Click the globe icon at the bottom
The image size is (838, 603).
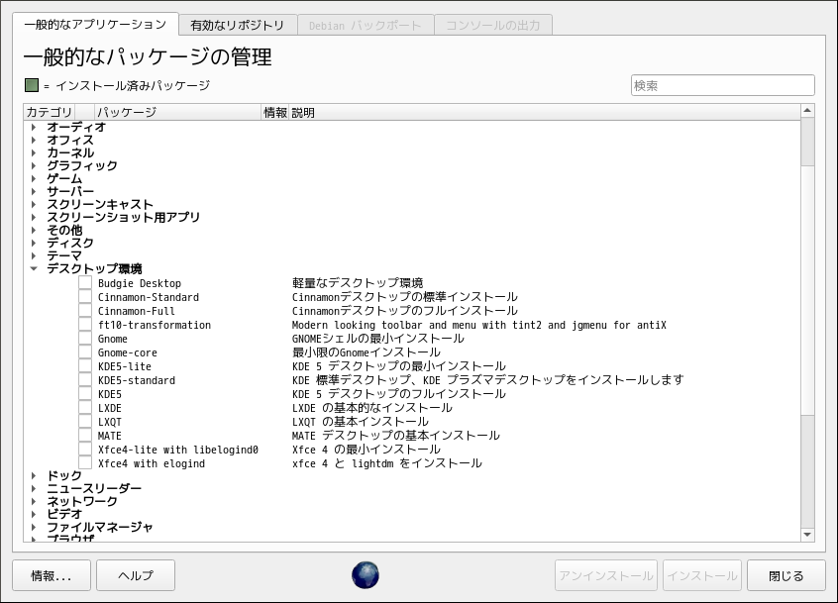click(x=366, y=575)
